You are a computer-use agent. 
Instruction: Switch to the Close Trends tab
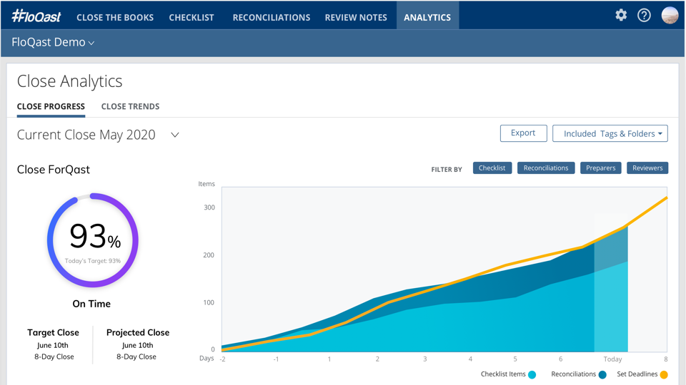[130, 106]
